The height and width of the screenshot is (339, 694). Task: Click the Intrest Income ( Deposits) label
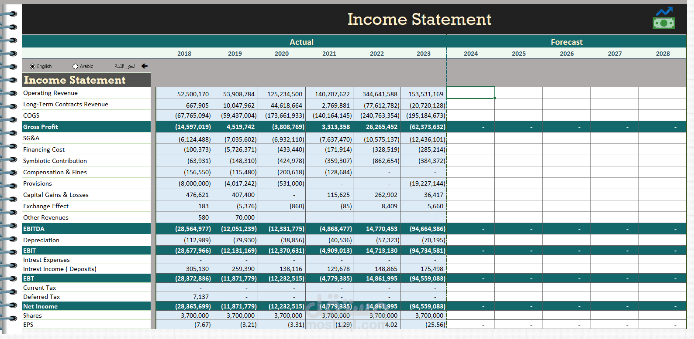pos(60,269)
